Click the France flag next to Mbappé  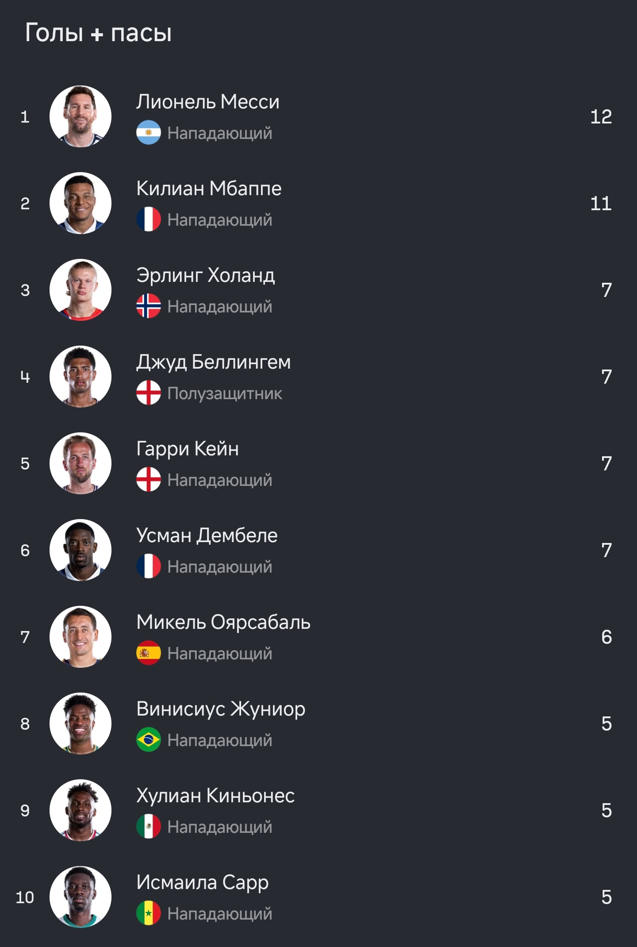149,219
